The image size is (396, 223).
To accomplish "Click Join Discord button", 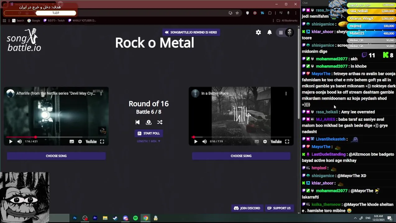I will pyautogui.click(x=247, y=208).
